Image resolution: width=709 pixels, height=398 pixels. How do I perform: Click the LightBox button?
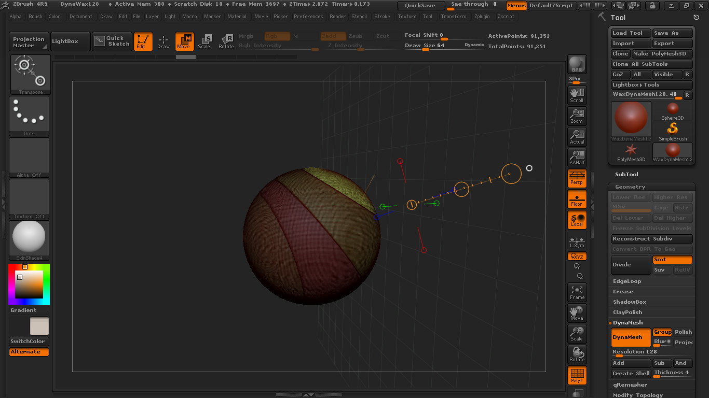(x=65, y=41)
